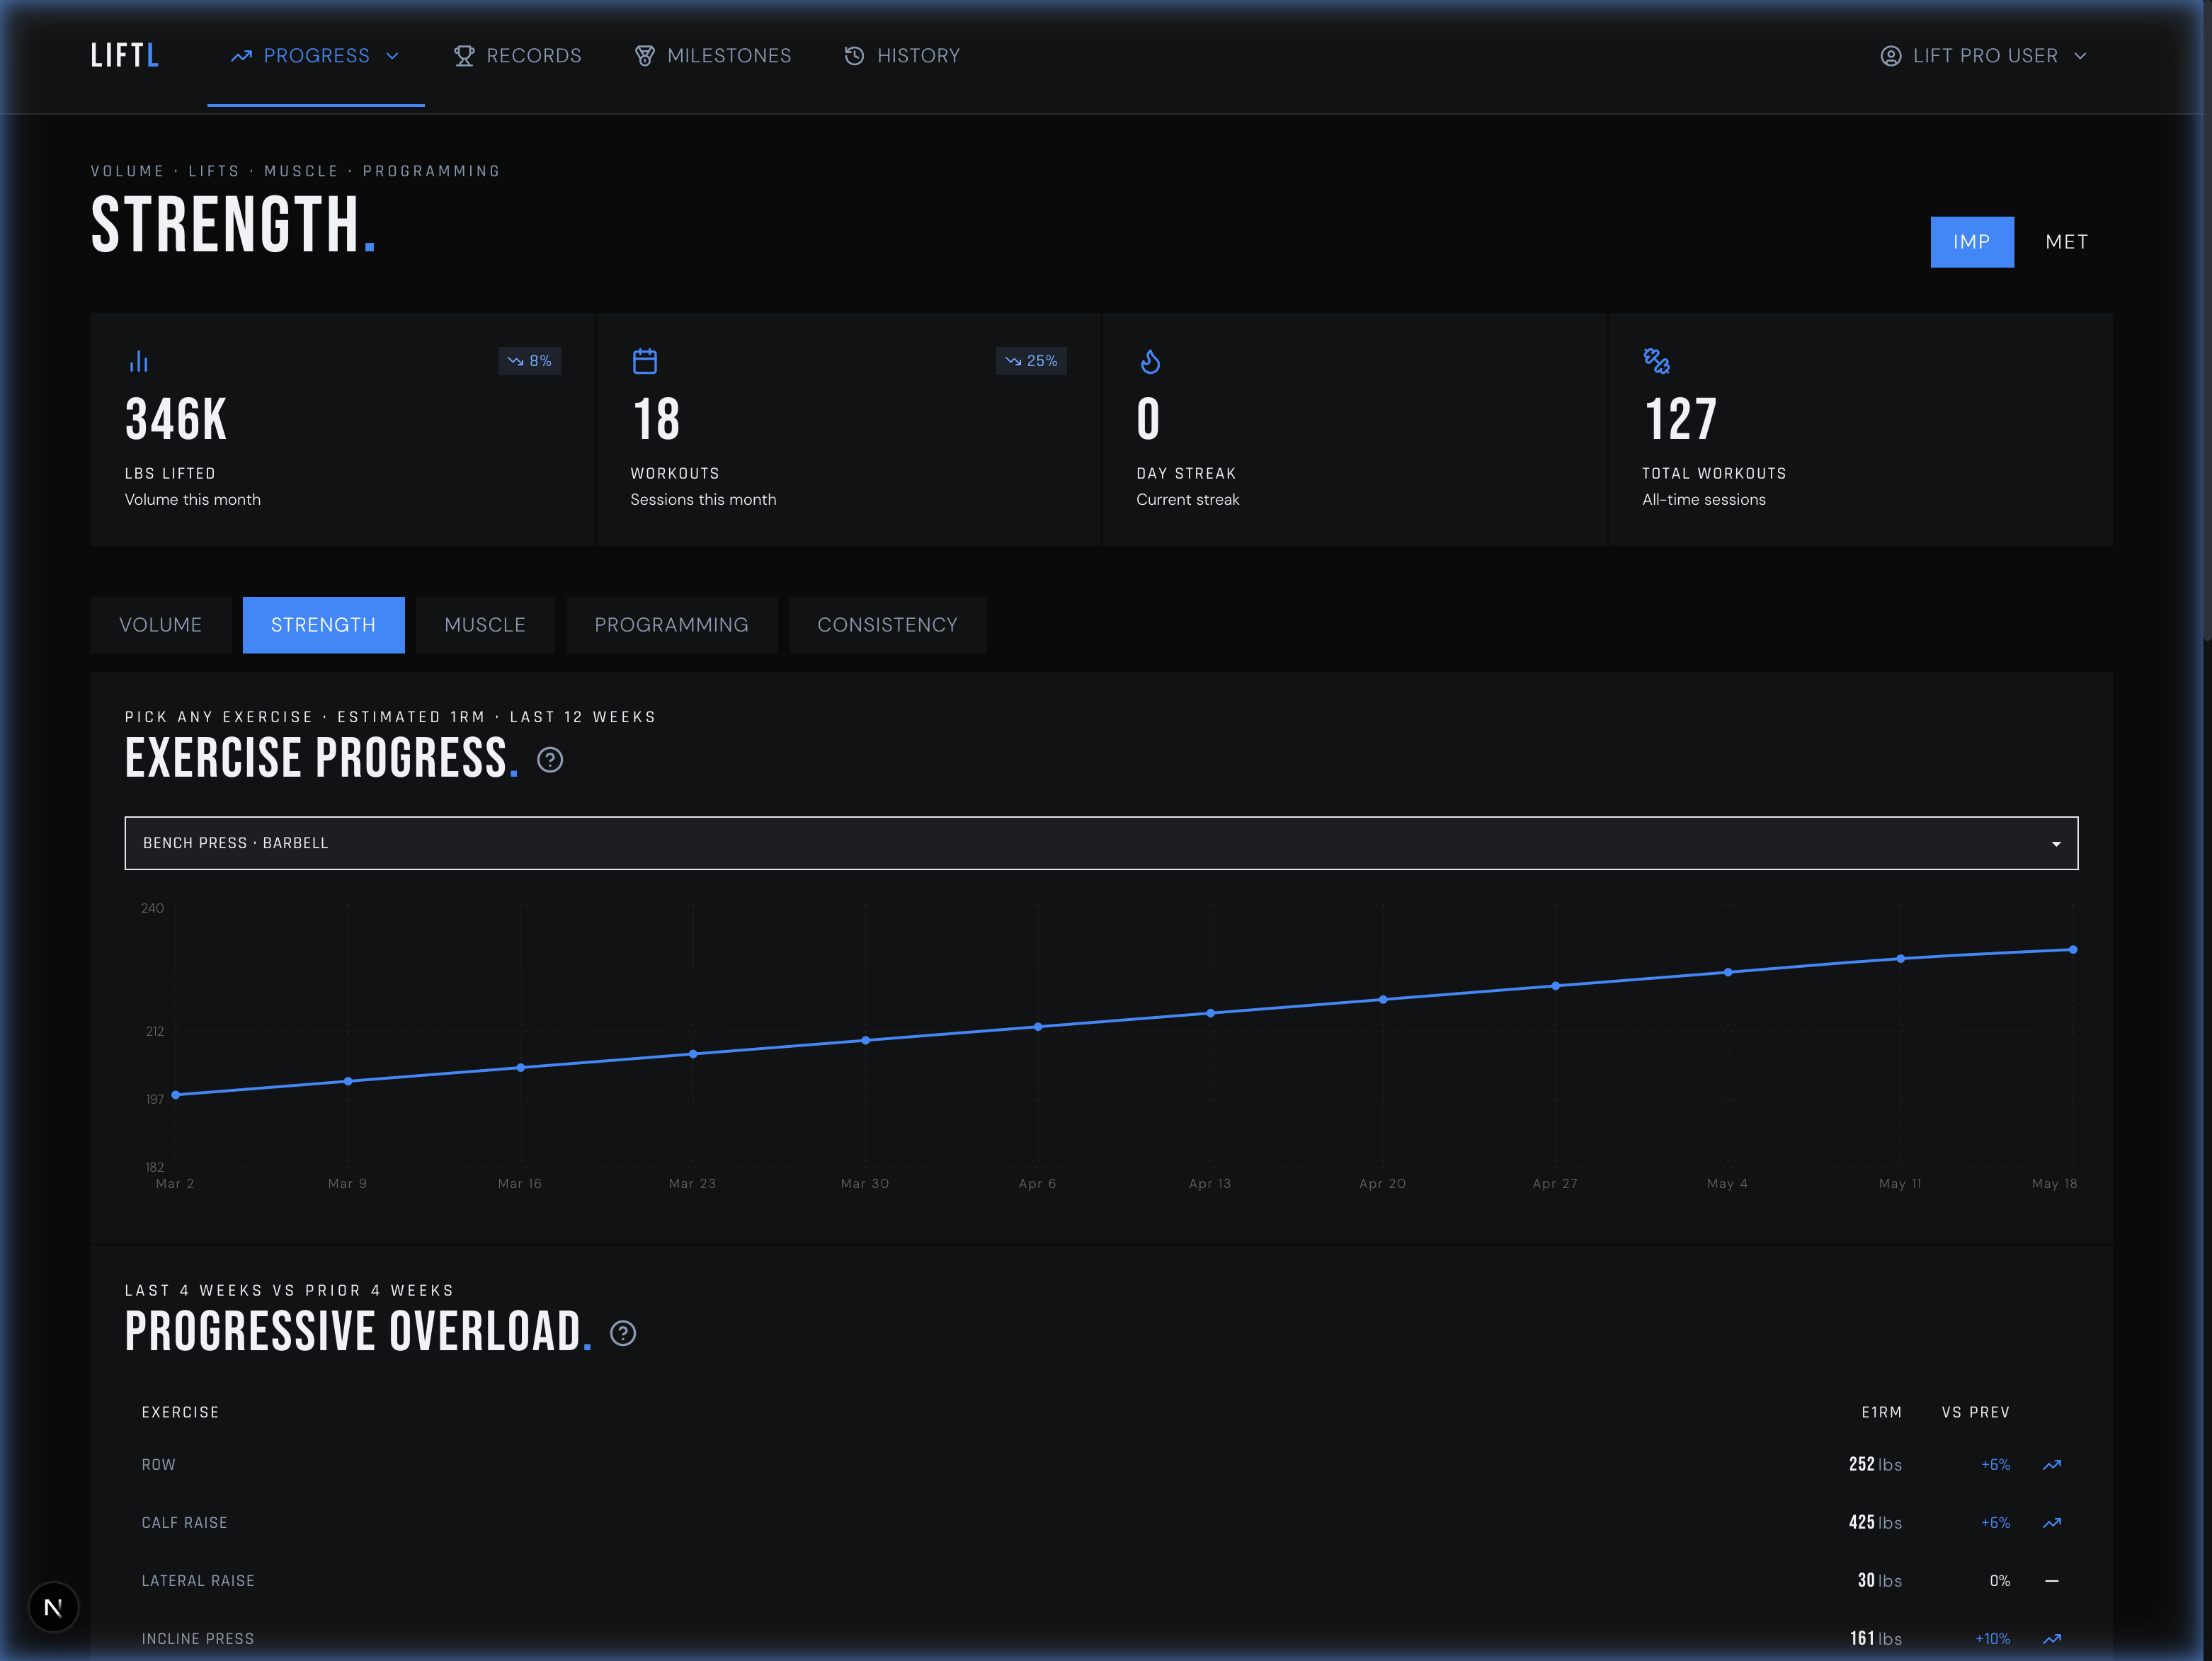
Task: Click the Next.js N badge icon
Action: click(54, 1607)
